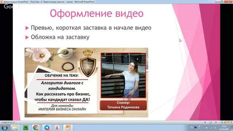Viewport: 233px width, 131px height.
Task: Click "ИМПЕРИЯ БИЗНЕСА ОНЛАЙН" caption
Action: 62,109
